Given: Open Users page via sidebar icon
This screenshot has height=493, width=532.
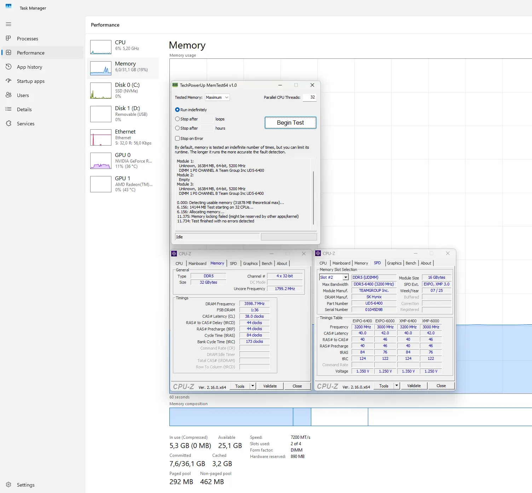Looking at the screenshot, I should point(8,95).
